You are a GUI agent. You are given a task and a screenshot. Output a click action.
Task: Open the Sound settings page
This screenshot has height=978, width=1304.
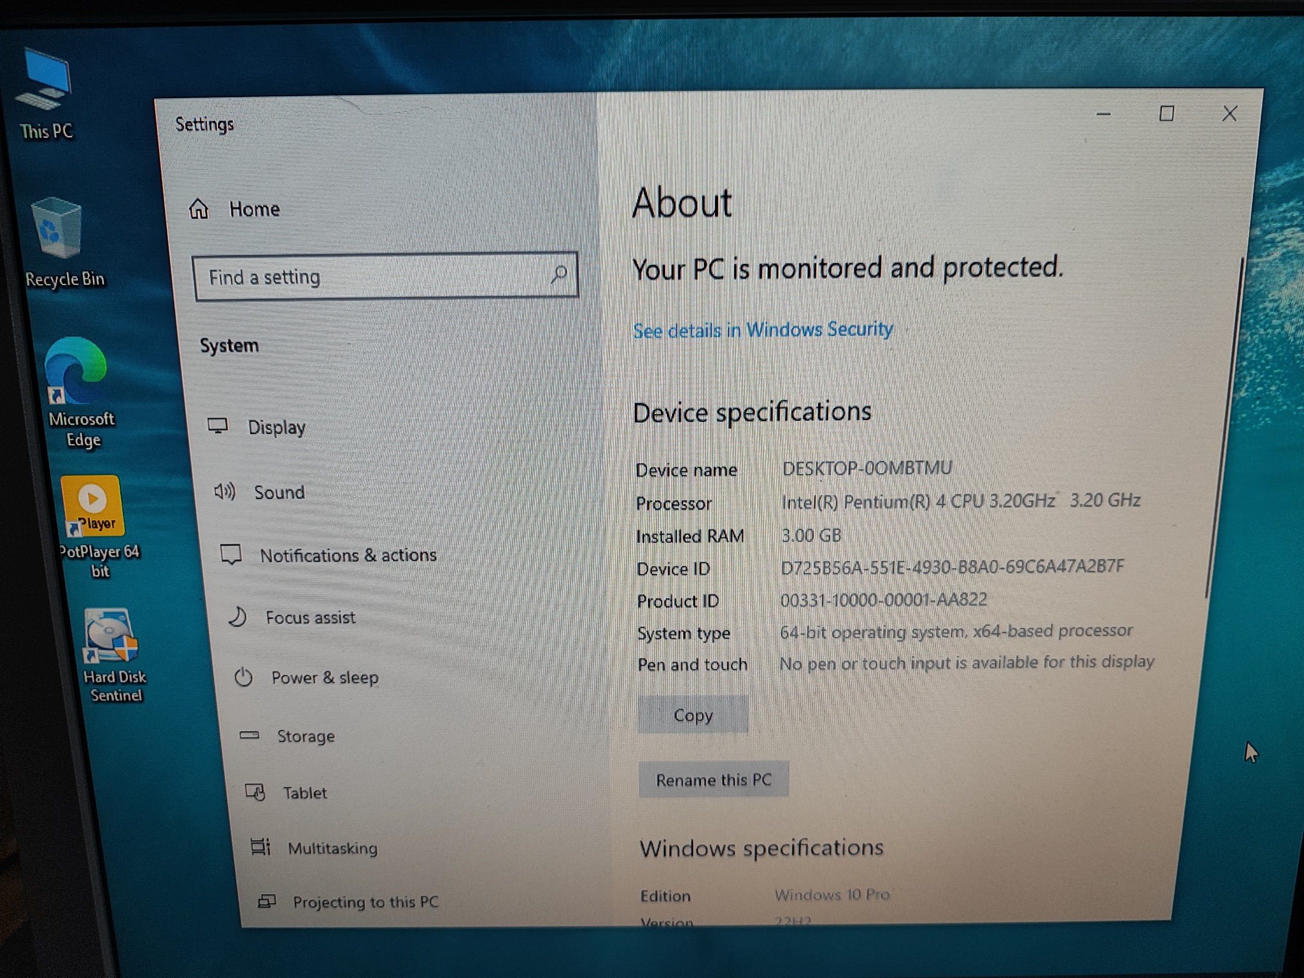(280, 492)
